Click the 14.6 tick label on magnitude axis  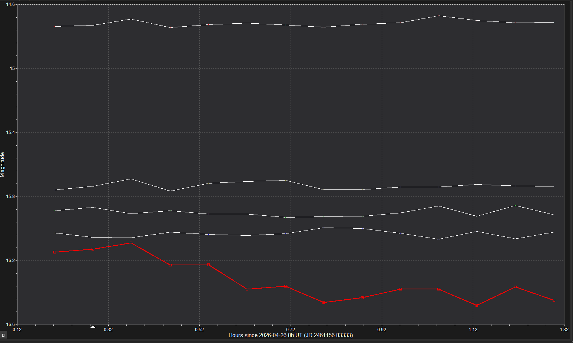coord(10,4)
